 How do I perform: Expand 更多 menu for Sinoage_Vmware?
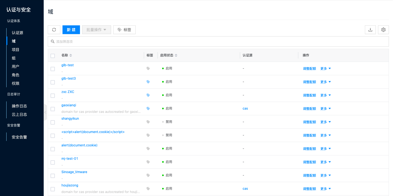326,176
